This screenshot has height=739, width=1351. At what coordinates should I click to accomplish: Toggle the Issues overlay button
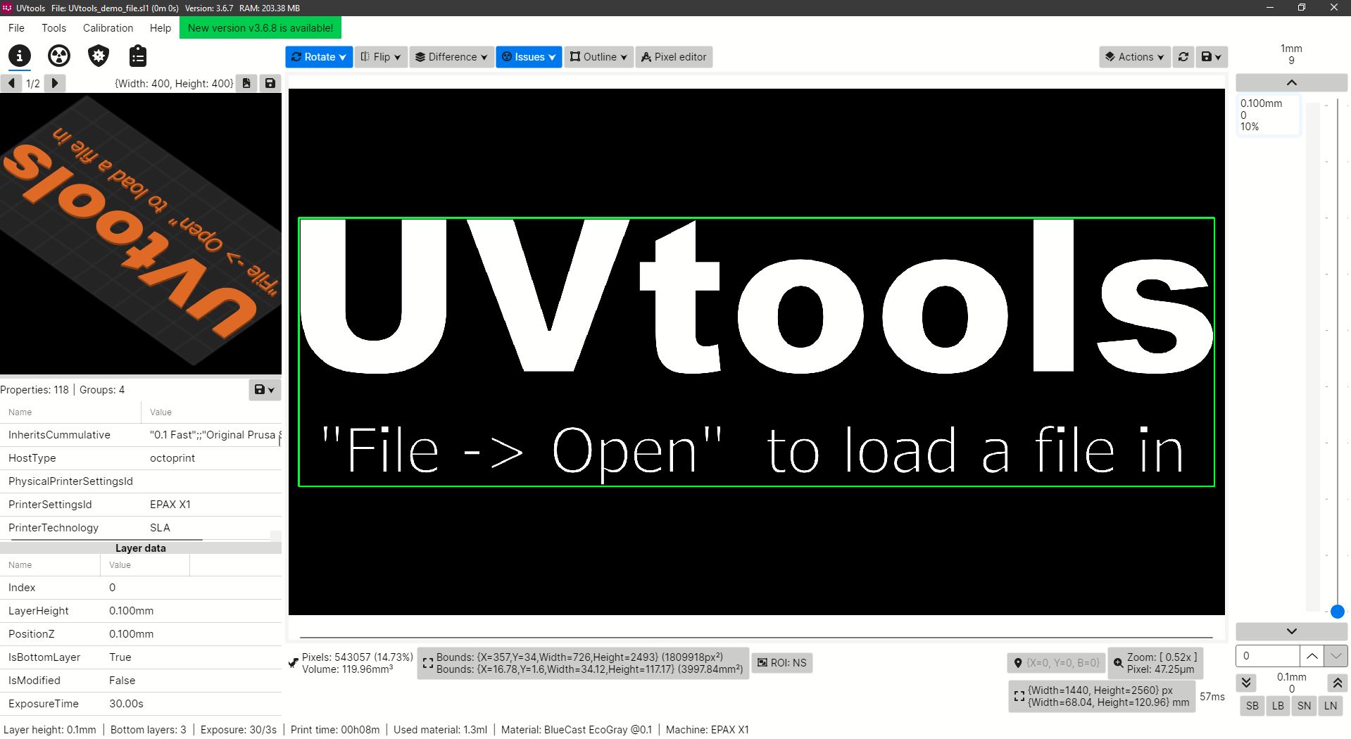click(527, 57)
